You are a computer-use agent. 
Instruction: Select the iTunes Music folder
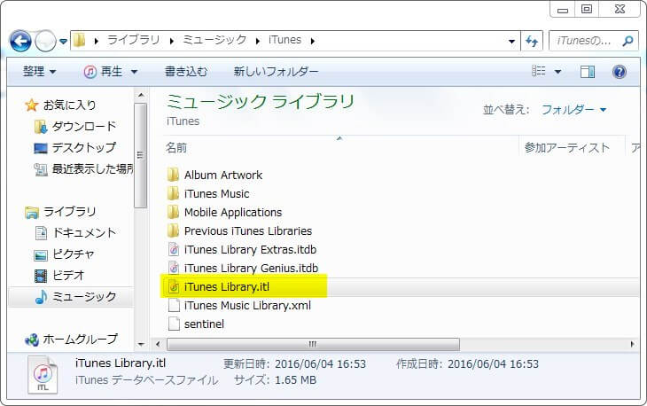pos(217,193)
